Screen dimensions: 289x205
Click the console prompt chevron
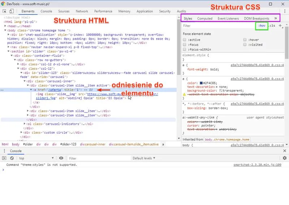3,170
